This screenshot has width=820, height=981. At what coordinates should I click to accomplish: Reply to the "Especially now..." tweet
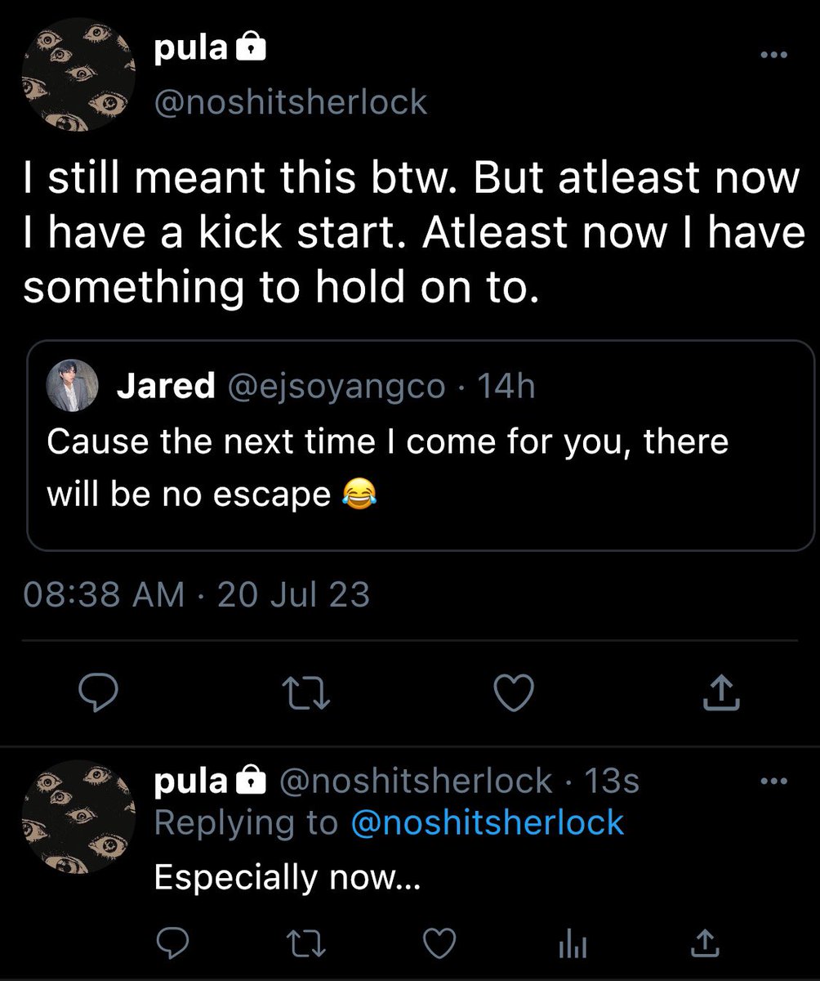173,944
